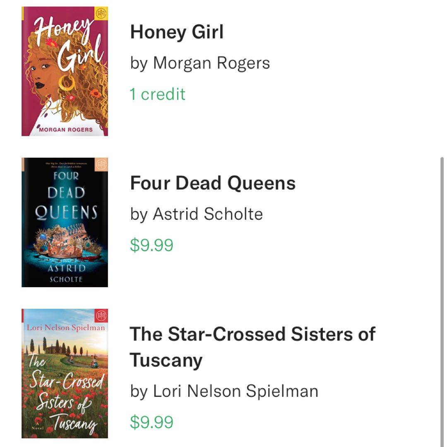The height and width of the screenshot is (447, 447).
Task: Select the $9.99 price under Lori Nelson Spielman
Action: click(x=151, y=422)
